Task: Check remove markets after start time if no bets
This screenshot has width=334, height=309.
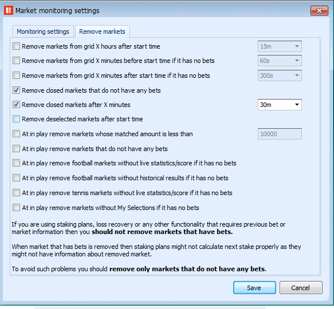Action: click(16, 76)
